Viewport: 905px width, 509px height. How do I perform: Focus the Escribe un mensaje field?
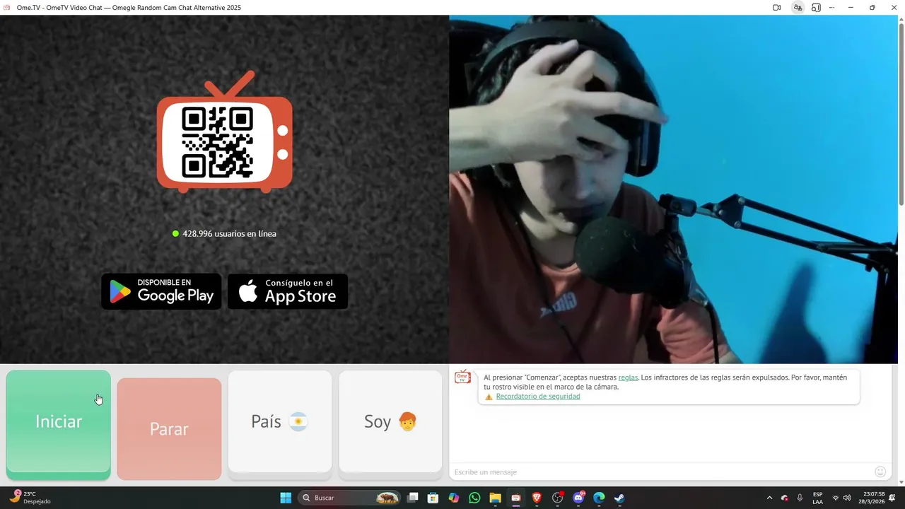coord(661,472)
